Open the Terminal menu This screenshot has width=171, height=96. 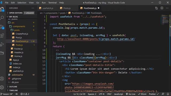click(52, 3)
